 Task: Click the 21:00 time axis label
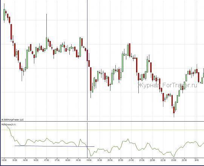pos(131,160)
